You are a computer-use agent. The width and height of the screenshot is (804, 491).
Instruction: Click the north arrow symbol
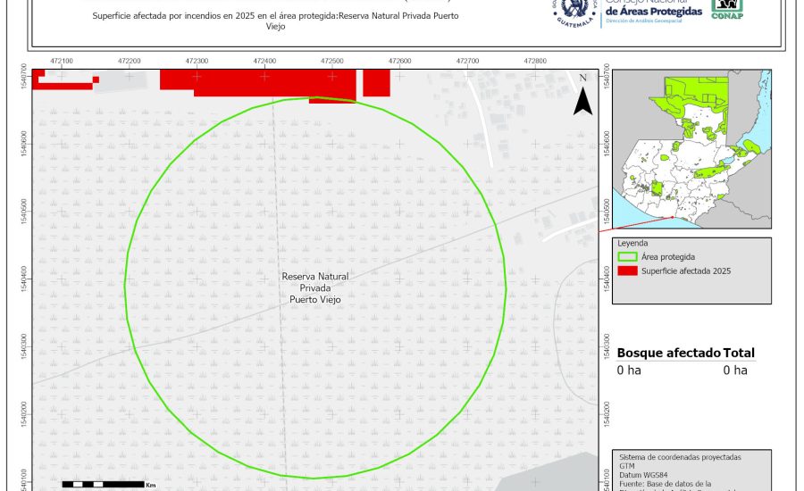click(x=582, y=96)
